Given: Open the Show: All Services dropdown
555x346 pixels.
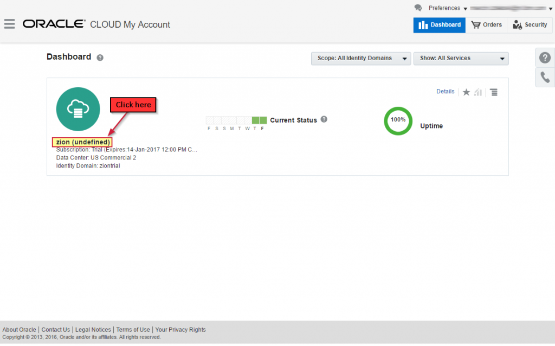Looking at the screenshot, I should coord(461,58).
